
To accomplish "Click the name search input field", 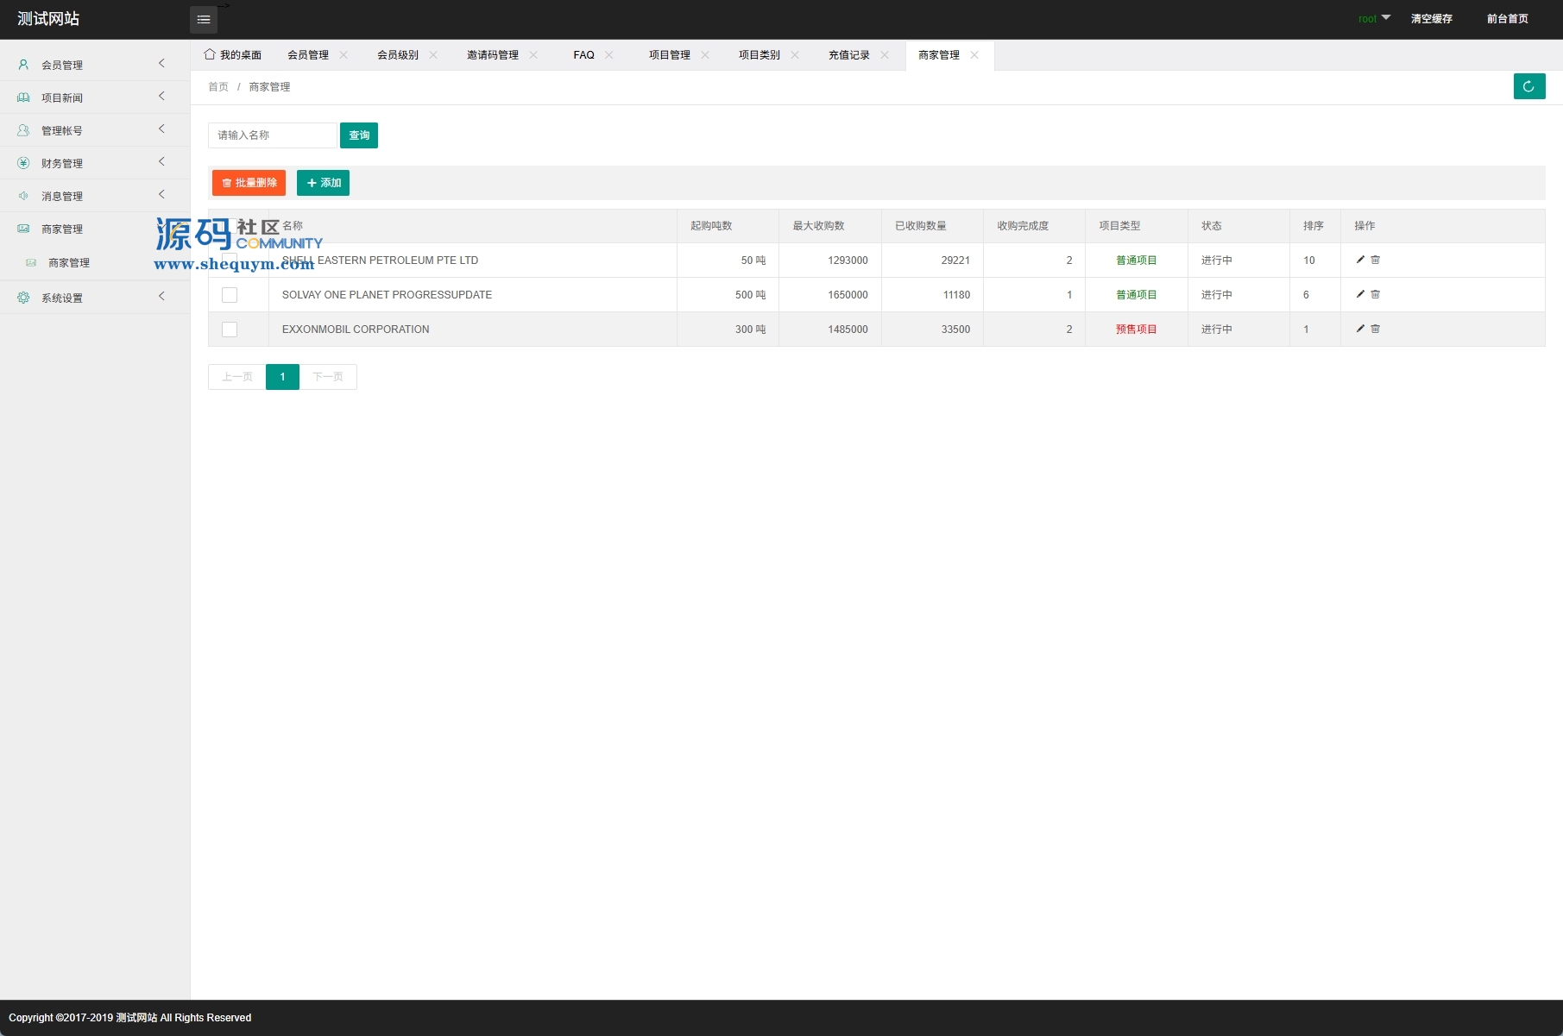I will 273,135.
